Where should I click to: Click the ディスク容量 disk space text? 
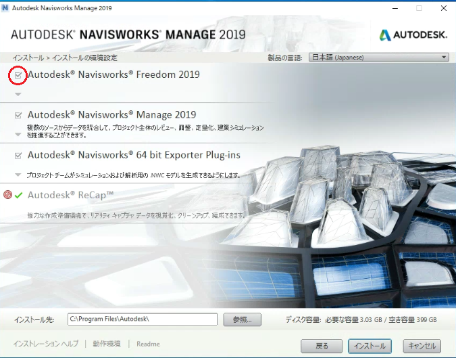click(361, 320)
